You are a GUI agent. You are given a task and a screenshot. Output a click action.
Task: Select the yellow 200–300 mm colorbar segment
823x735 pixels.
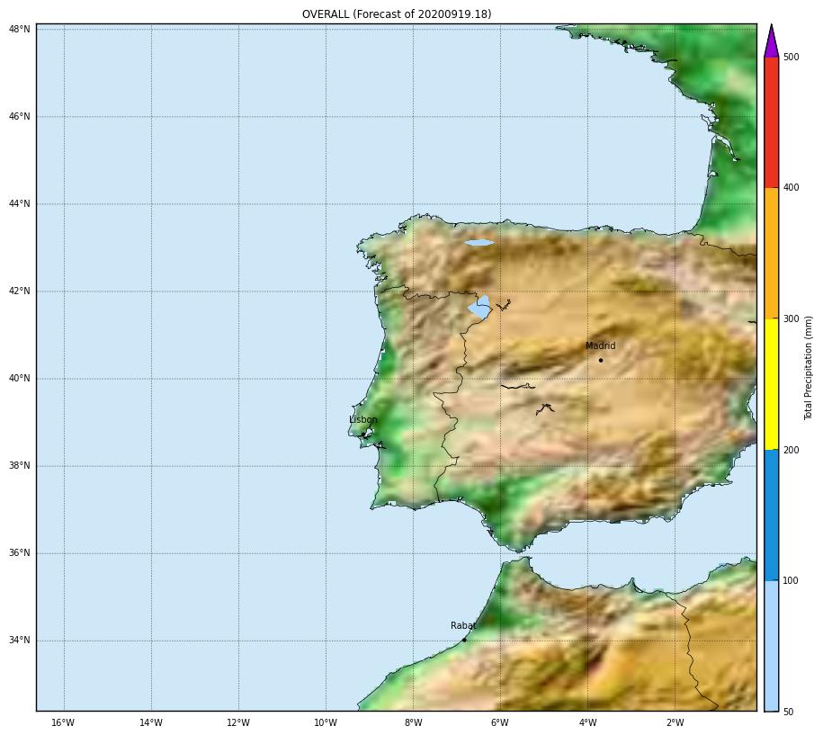click(x=771, y=384)
